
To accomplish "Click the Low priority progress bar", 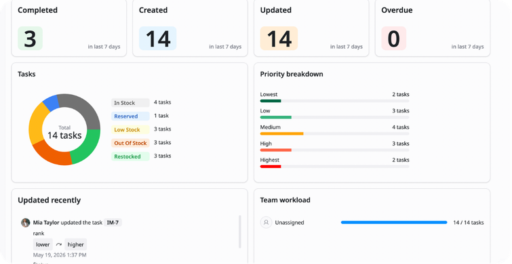I will (334, 117).
